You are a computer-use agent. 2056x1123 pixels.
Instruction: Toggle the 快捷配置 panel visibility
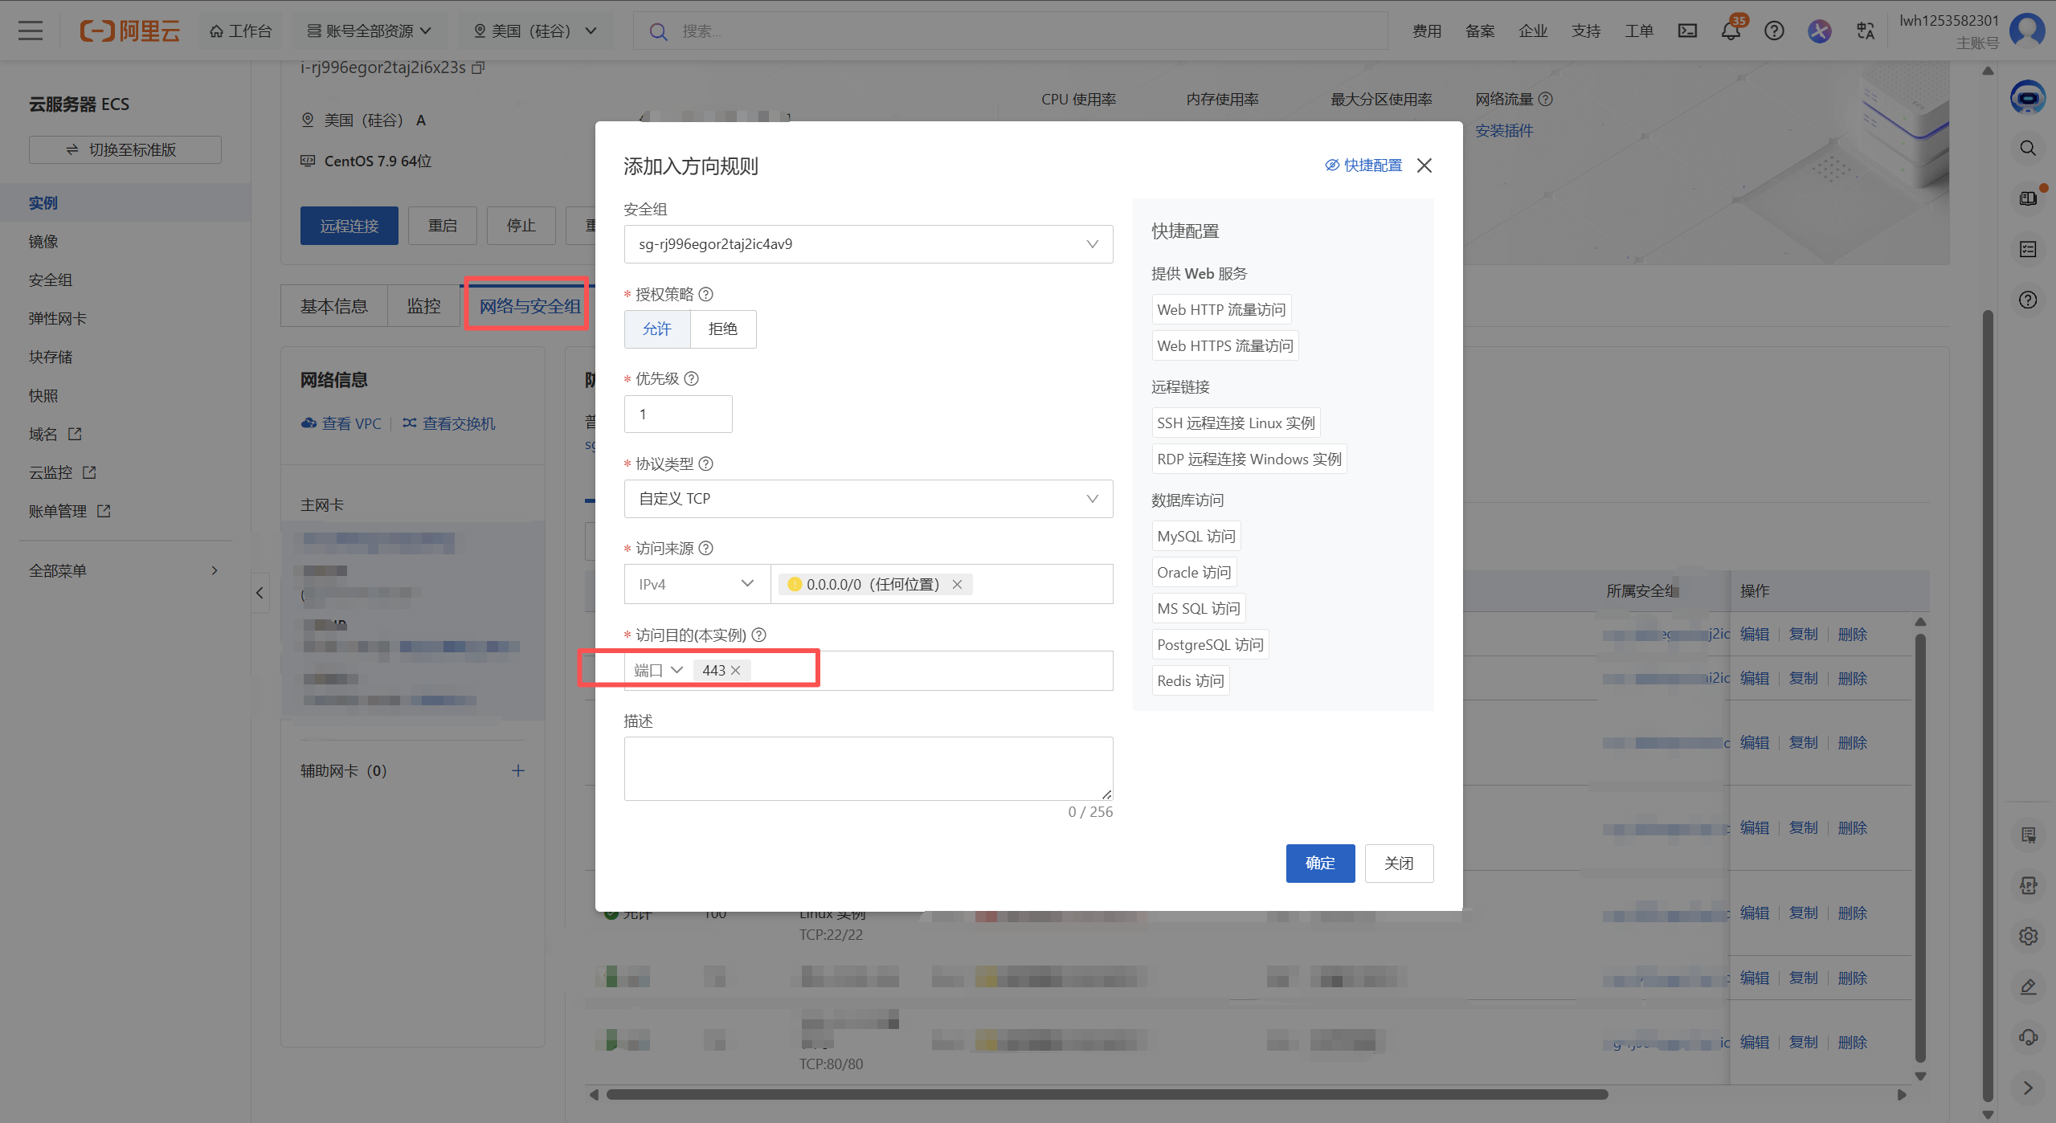[x=1363, y=165]
